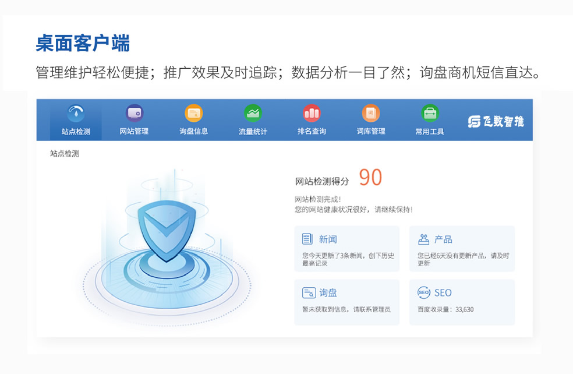Screen dimensions: 573x374
Task: Click the 您今天更新了3条新闻 description
Action: tap(348, 259)
